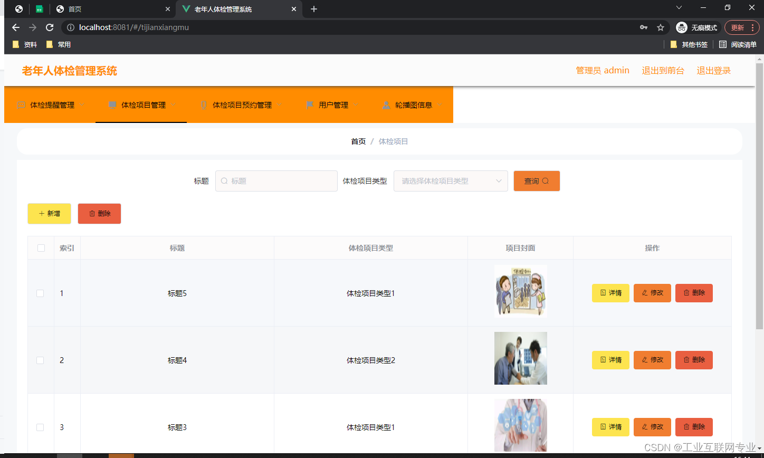Viewport: 764px width, 458px height.
Task: Click the 查询 search button
Action: [x=537, y=181]
